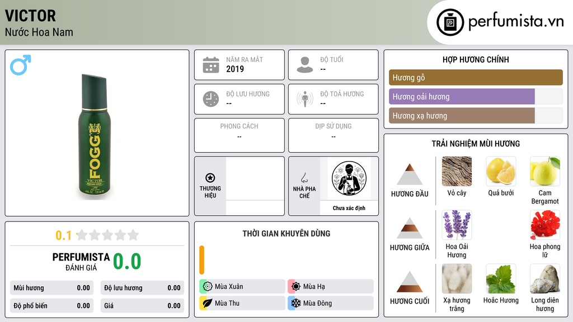The width and height of the screenshot is (573, 322).
Task: Click the sillage icon beside Độ toả hương
Action: click(x=305, y=99)
